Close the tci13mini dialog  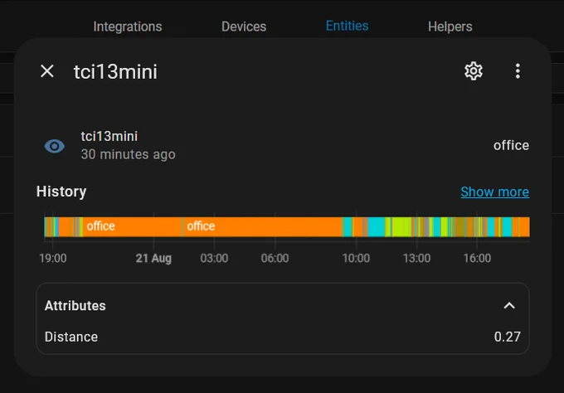(x=47, y=71)
